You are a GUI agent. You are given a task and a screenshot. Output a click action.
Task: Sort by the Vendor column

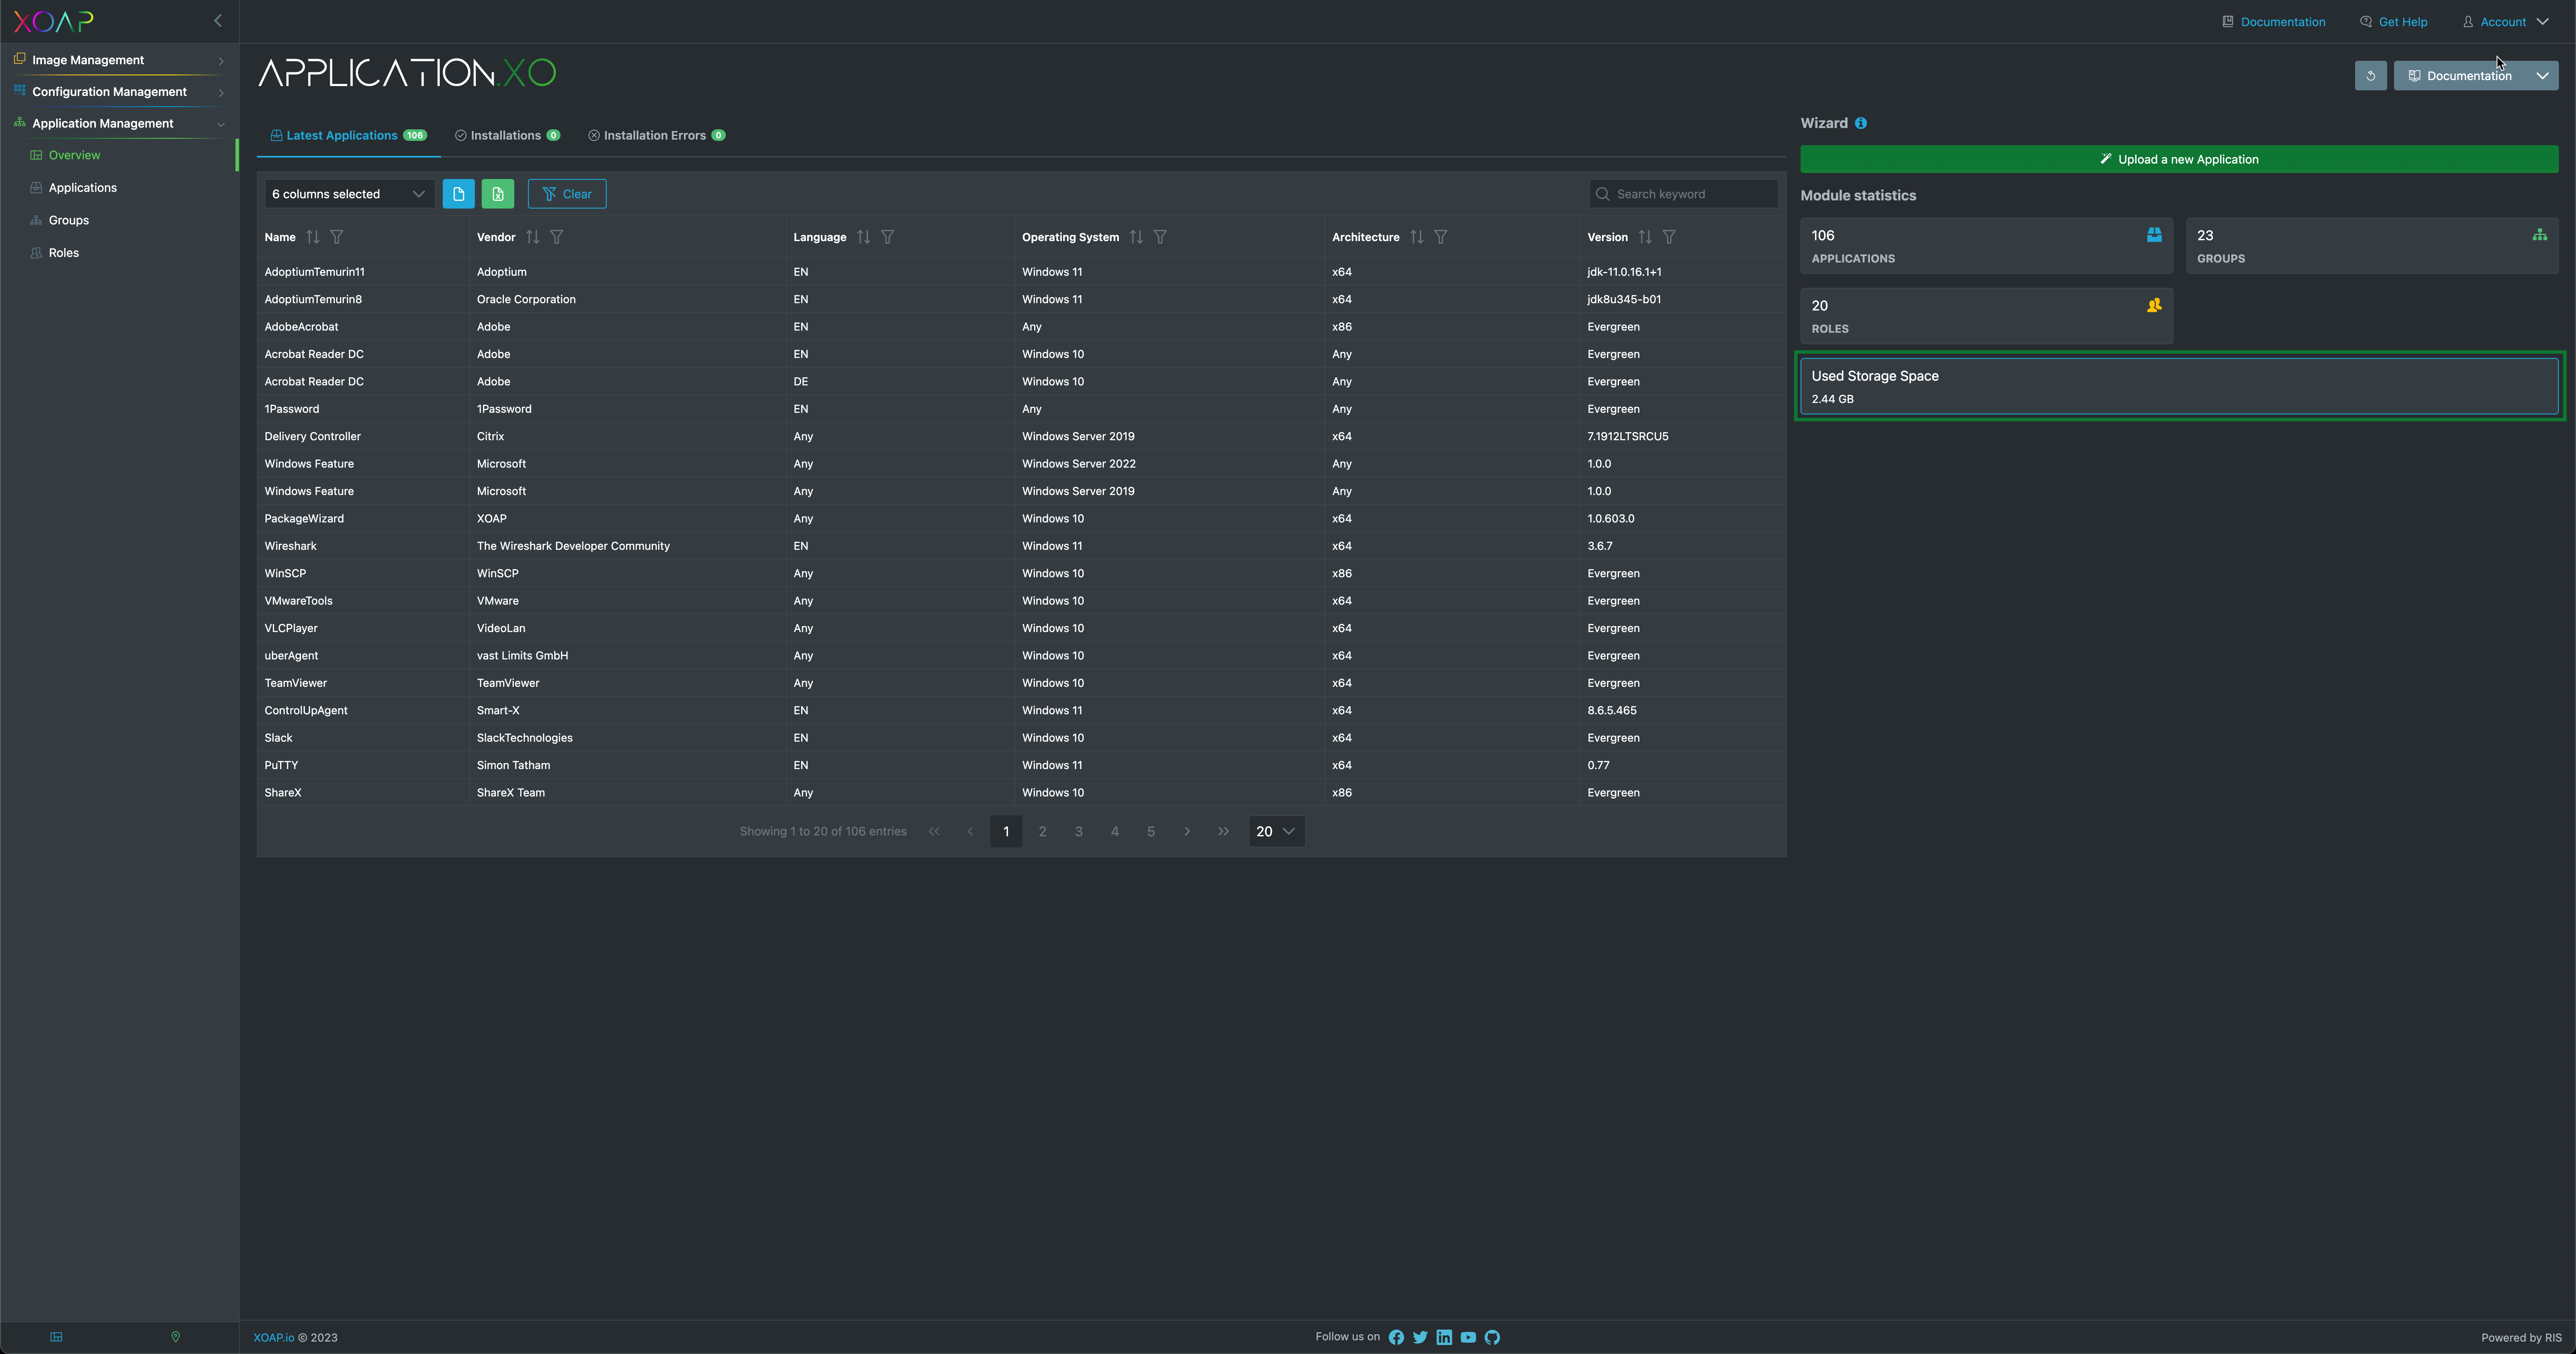pos(533,237)
